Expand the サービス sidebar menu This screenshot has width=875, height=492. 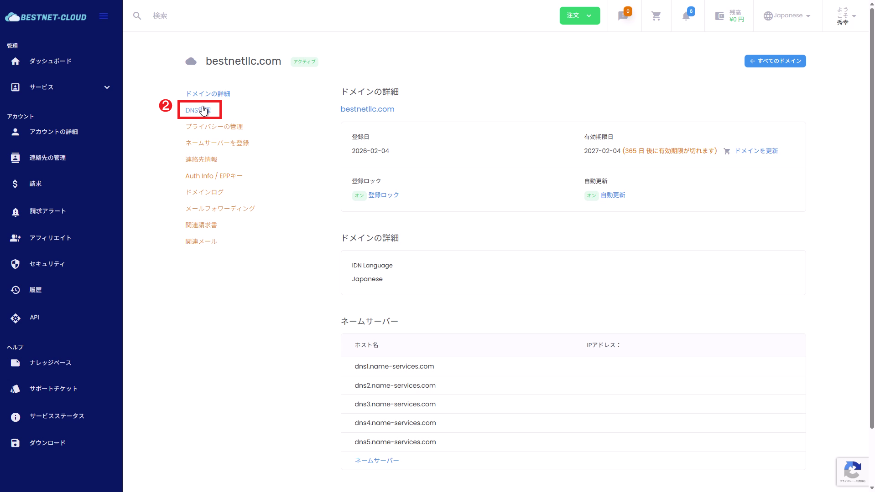click(x=107, y=87)
